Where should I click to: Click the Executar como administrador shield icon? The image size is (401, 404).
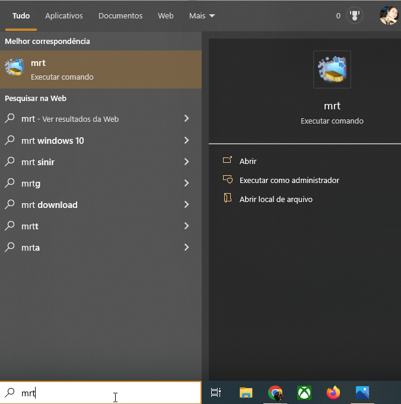[228, 179]
